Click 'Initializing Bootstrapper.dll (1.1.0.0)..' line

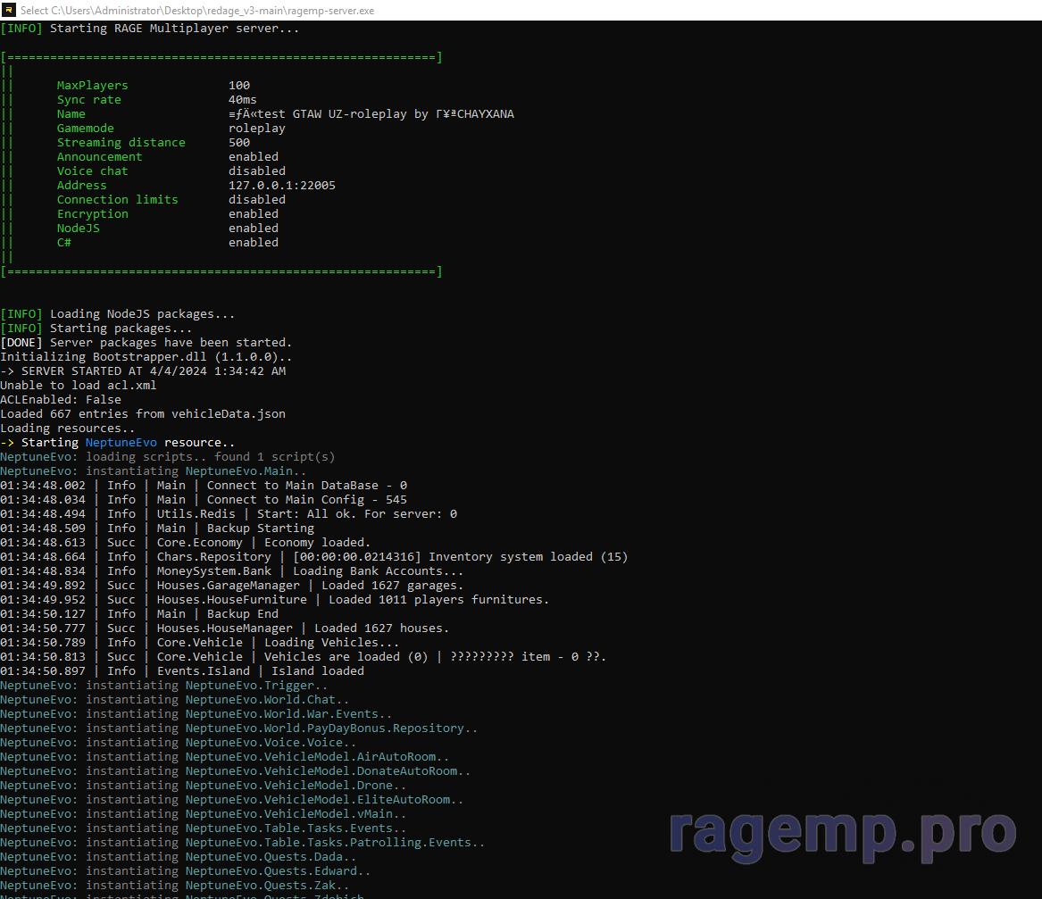(x=146, y=357)
